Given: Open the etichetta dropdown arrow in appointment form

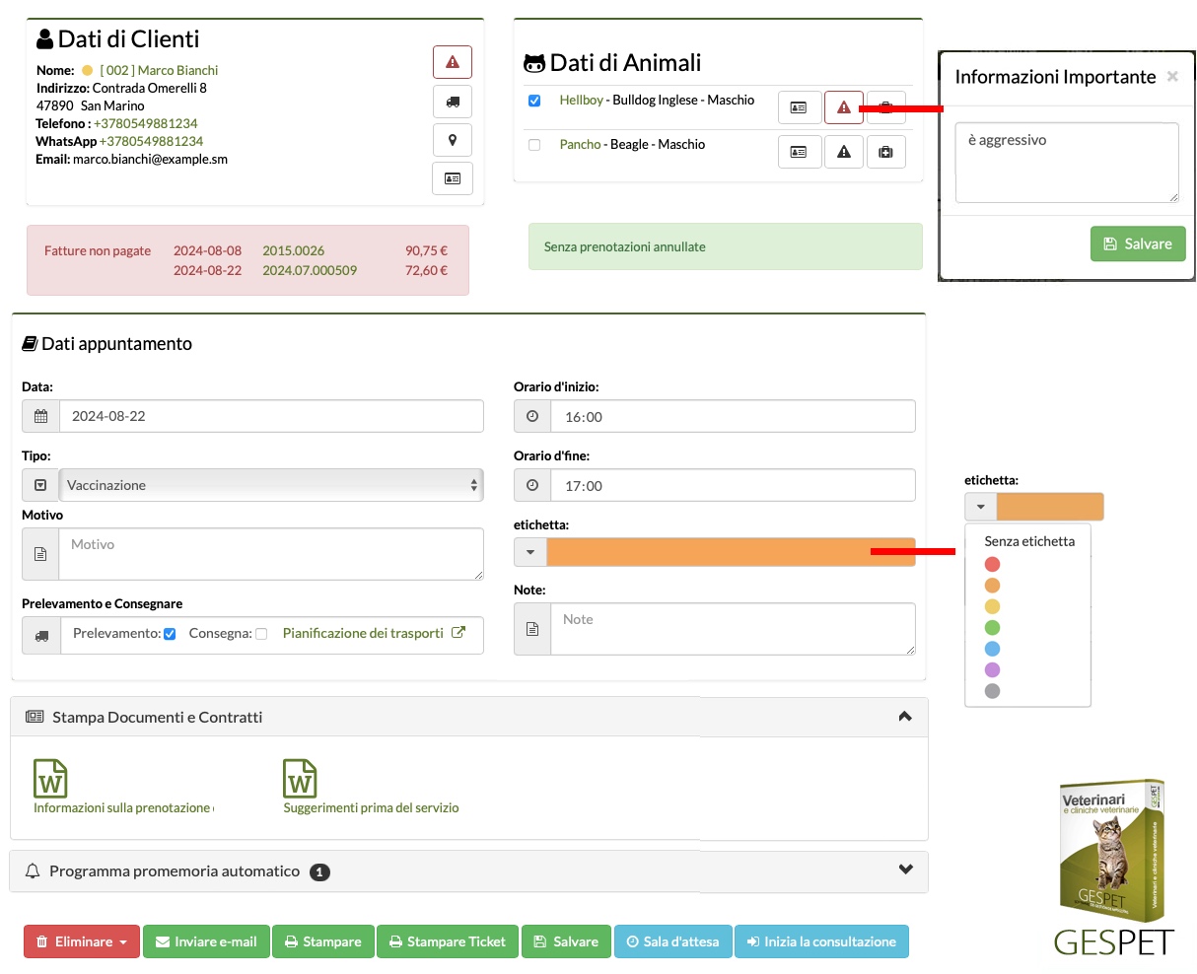Looking at the screenshot, I should (530, 552).
